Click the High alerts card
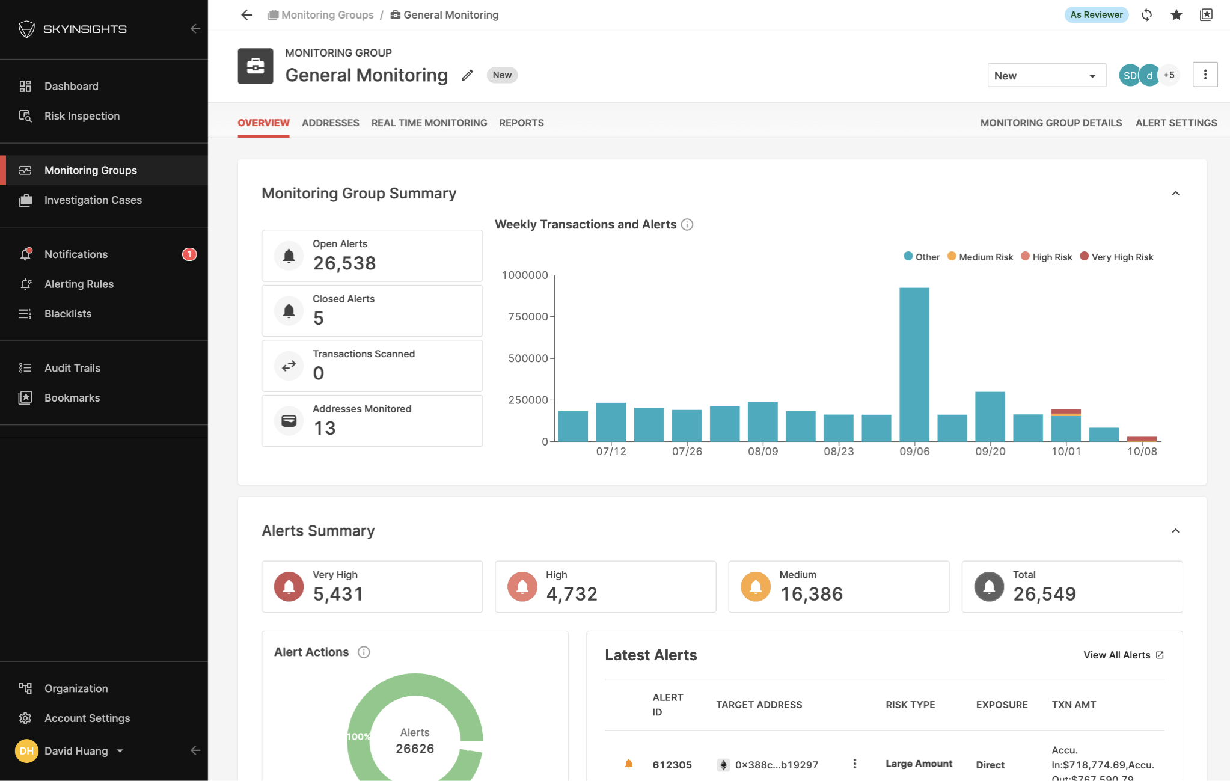Screen dimensions: 1230x781 pyautogui.click(x=605, y=587)
